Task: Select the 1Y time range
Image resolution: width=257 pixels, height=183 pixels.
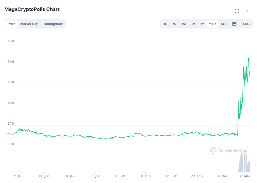Action: (x=202, y=24)
